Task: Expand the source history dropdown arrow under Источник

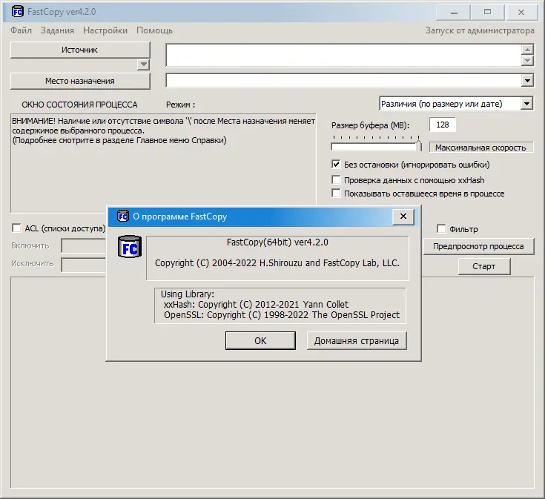Action: tap(143, 65)
